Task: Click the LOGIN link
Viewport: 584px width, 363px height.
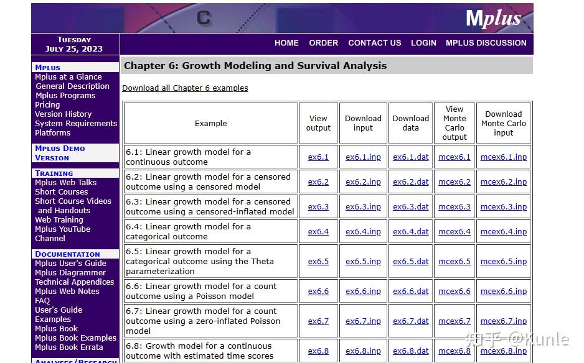Action: tap(423, 43)
